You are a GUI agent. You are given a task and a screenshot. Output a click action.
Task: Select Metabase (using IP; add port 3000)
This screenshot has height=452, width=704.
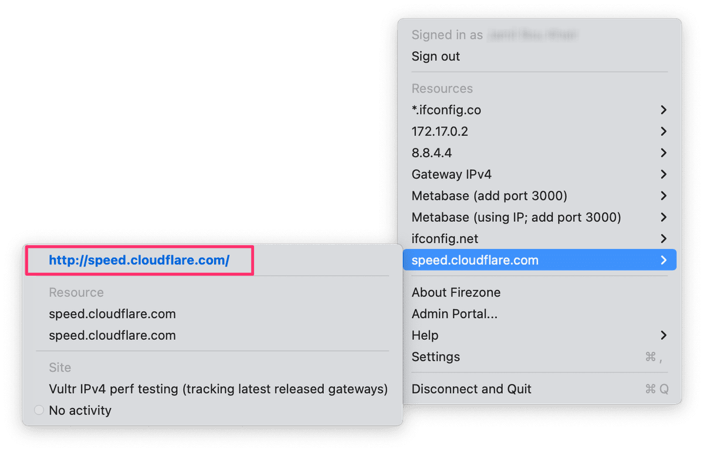[516, 217]
